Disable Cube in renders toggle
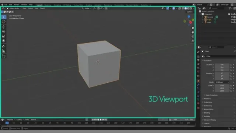 coord(235,20)
